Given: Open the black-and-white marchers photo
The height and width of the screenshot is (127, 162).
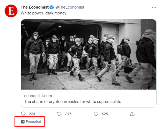Looking at the screenshot, I should pos(89,54).
